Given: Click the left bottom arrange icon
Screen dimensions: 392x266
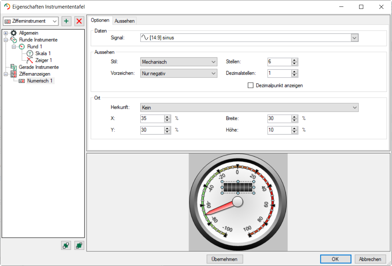Looking at the screenshot, I should point(66,245).
